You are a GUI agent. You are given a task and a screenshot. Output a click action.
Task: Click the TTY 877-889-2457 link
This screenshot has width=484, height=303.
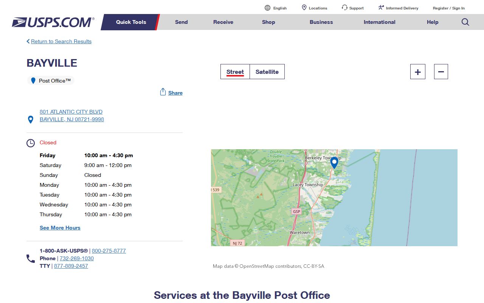(71, 266)
